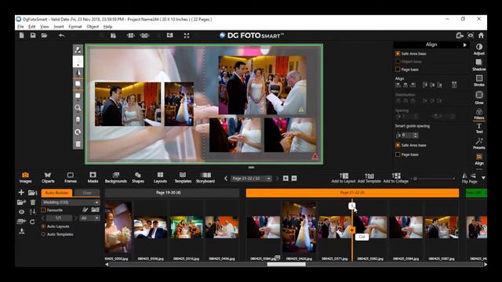
Task: Toggle smart guide Page base checkbox
Action: 398,154
